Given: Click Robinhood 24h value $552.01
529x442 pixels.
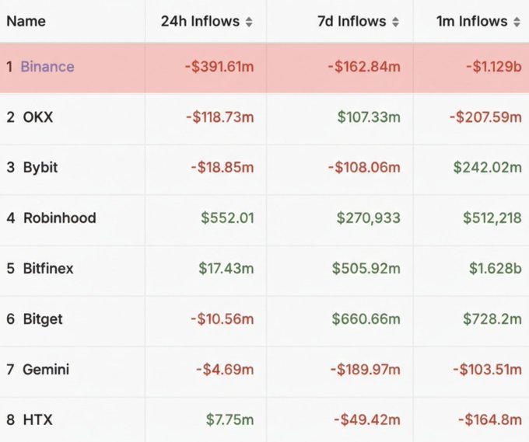Looking at the screenshot, I should click(227, 218).
